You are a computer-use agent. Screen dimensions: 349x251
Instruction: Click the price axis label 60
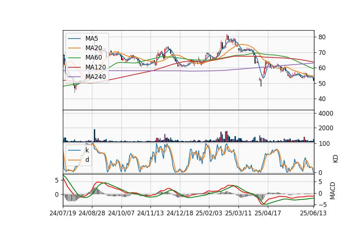322,68
